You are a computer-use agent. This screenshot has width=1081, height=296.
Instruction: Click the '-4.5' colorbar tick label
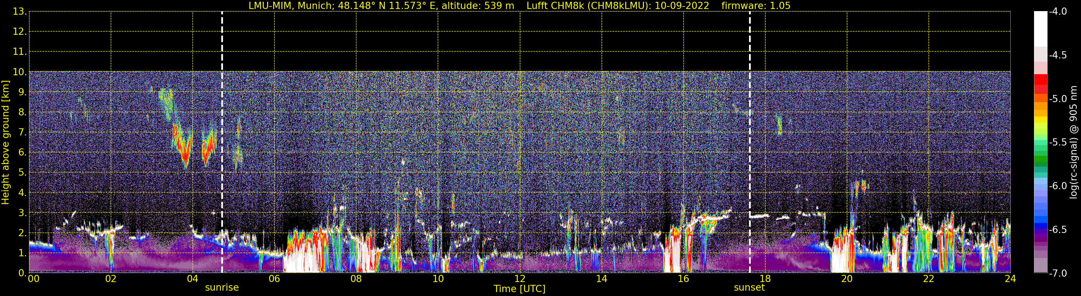click(x=1057, y=55)
